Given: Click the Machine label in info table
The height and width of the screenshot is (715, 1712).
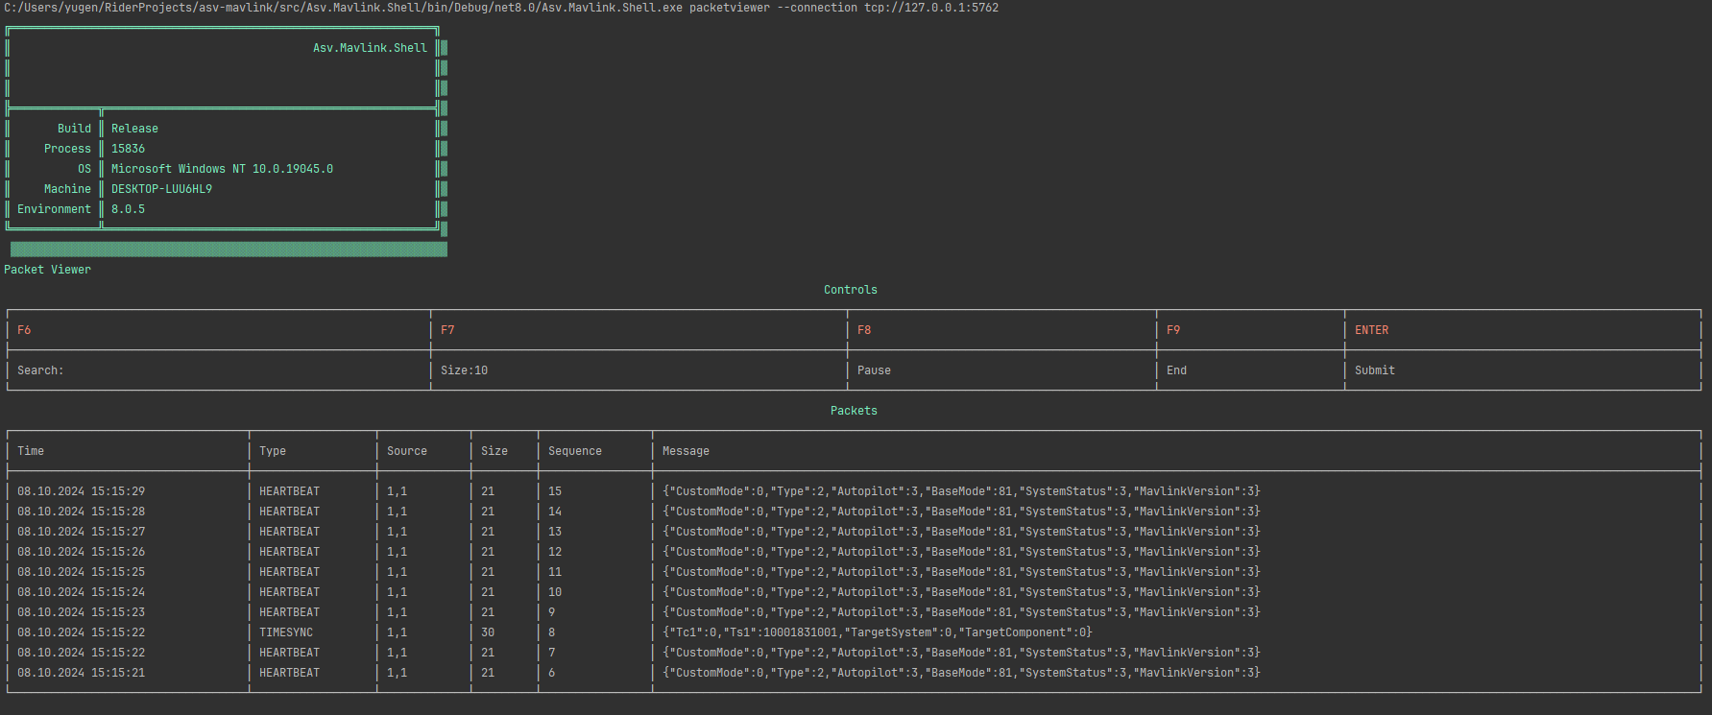Looking at the screenshot, I should 67,189.
